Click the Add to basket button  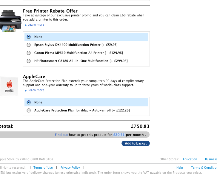pyautogui.click(x=136, y=143)
